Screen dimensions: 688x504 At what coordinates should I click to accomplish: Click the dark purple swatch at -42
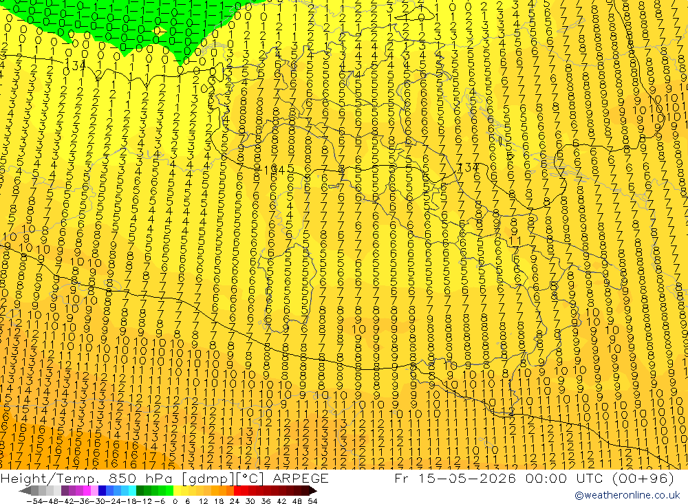(x=65, y=490)
